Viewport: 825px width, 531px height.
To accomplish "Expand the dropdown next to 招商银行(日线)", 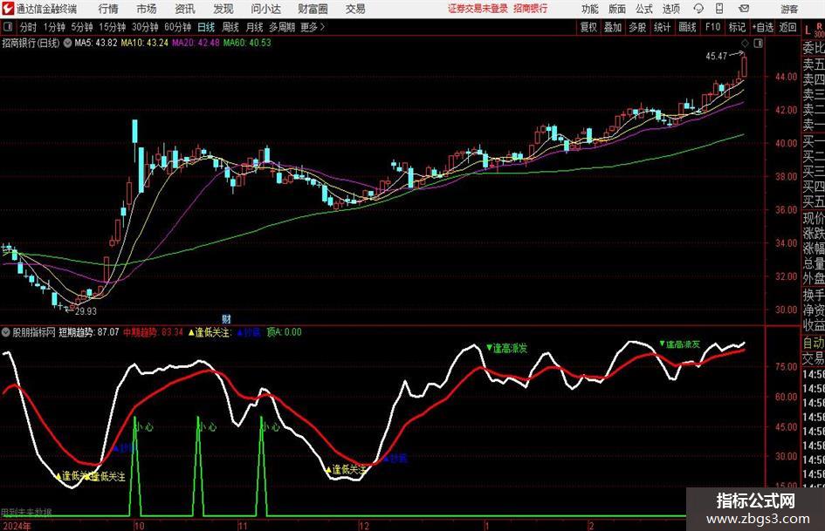I will click(x=67, y=43).
